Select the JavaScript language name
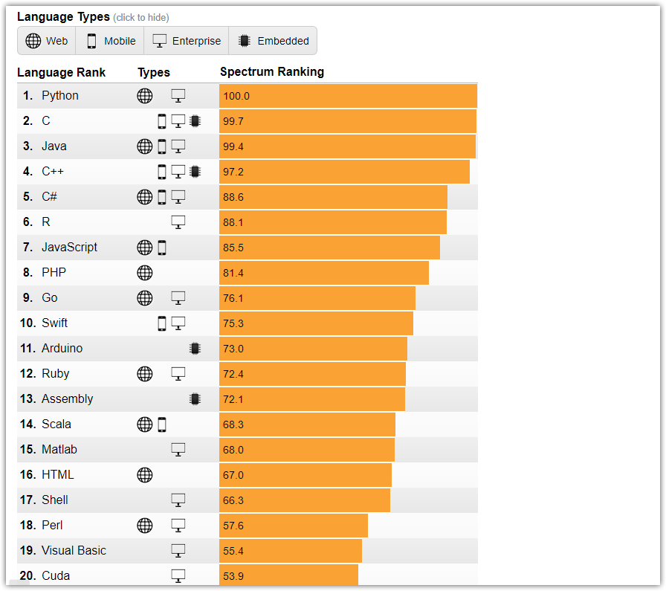 pos(69,248)
